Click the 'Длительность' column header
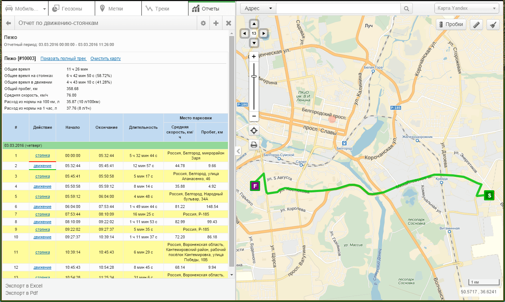The height and width of the screenshot is (302, 505). click(x=143, y=127)
